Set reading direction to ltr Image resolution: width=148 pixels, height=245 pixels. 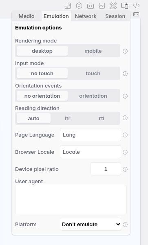pyautogui.click(x=68, y=119)
